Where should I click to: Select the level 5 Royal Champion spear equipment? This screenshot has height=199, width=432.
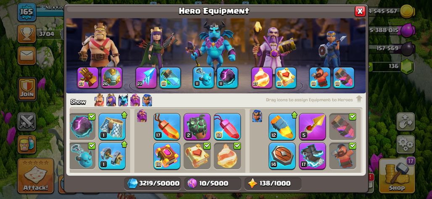[312, 127]
